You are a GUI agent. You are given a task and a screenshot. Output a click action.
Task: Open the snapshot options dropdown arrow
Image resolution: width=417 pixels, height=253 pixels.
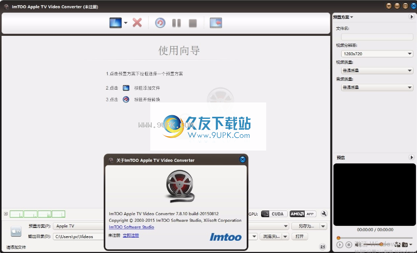point(411,244)
